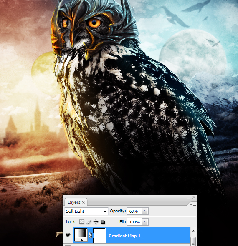Screen dimensions: 238x246
Task: Click link icon between thumbnail and mask
Action: pyautogui.click(x=90, y=235)
